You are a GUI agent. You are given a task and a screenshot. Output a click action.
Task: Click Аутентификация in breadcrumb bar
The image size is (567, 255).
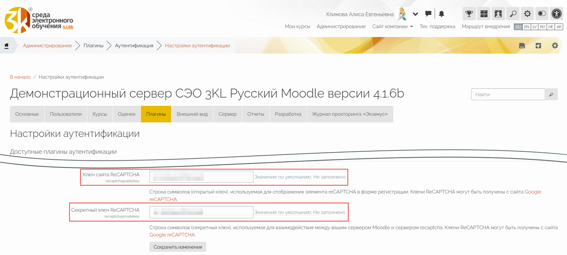(x=134, y=46)
